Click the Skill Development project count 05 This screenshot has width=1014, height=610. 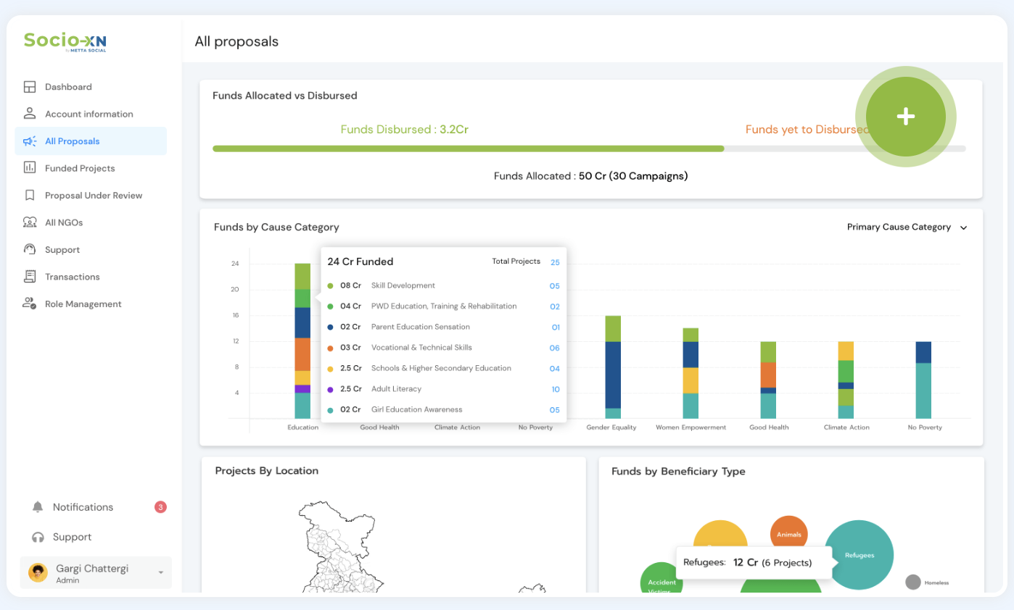click(554, 286)
